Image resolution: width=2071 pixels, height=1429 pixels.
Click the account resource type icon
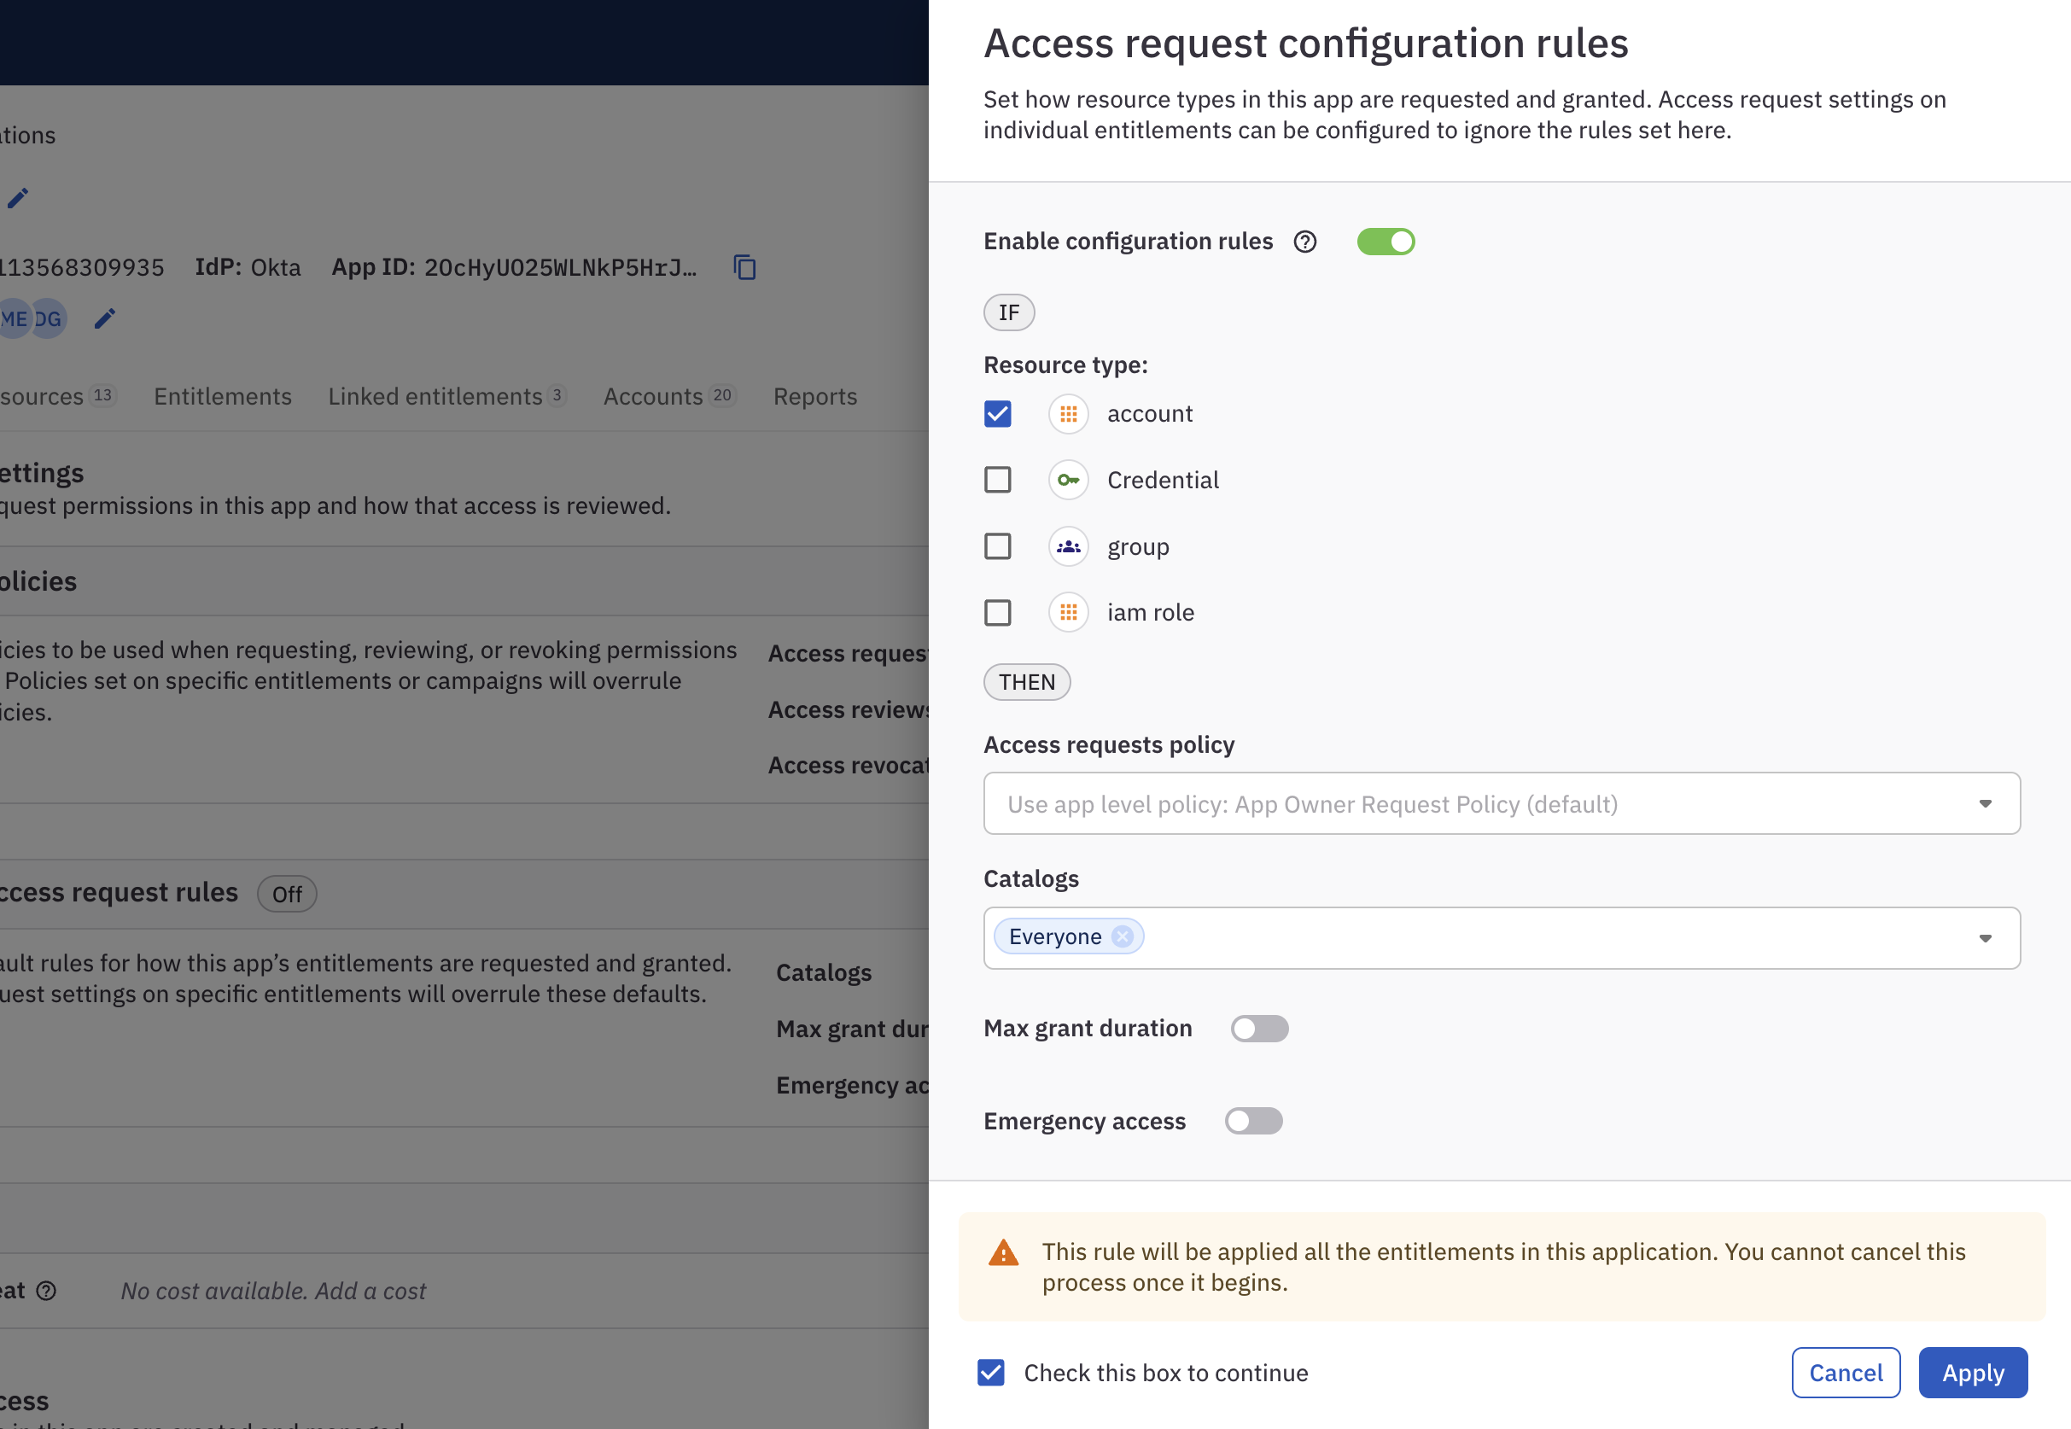(1069, 412)
